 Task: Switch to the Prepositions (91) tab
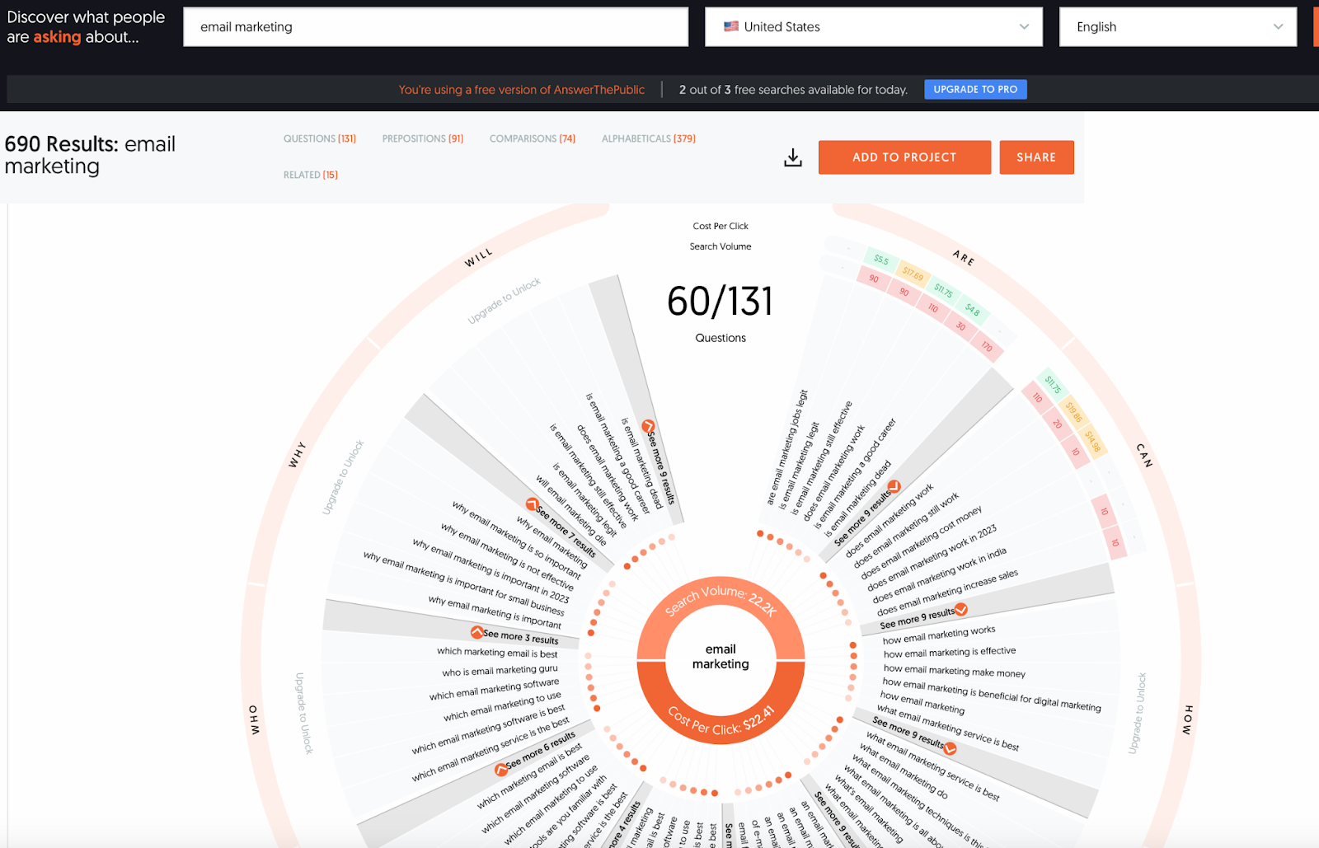point(423,138)
